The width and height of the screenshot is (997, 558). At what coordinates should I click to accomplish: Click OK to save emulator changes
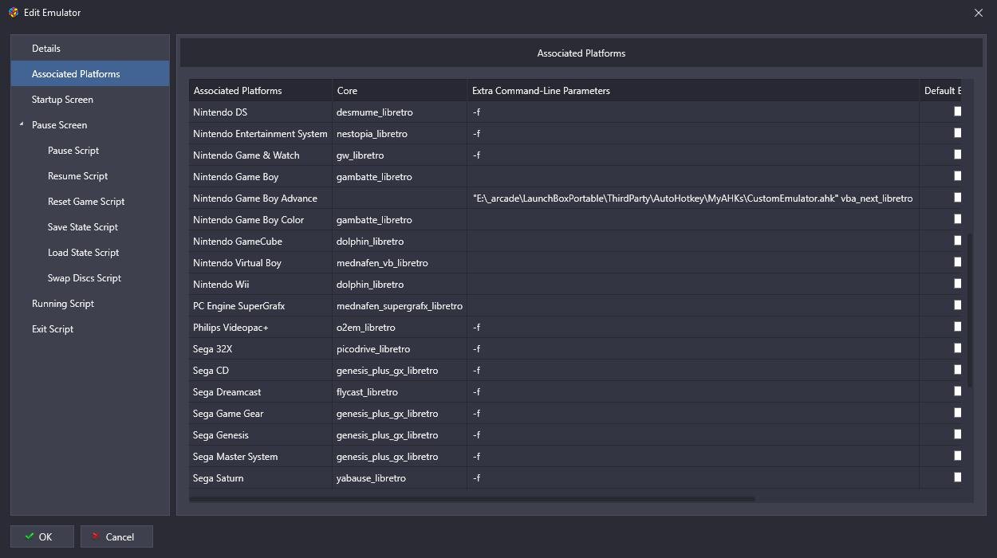coord(42,536)
